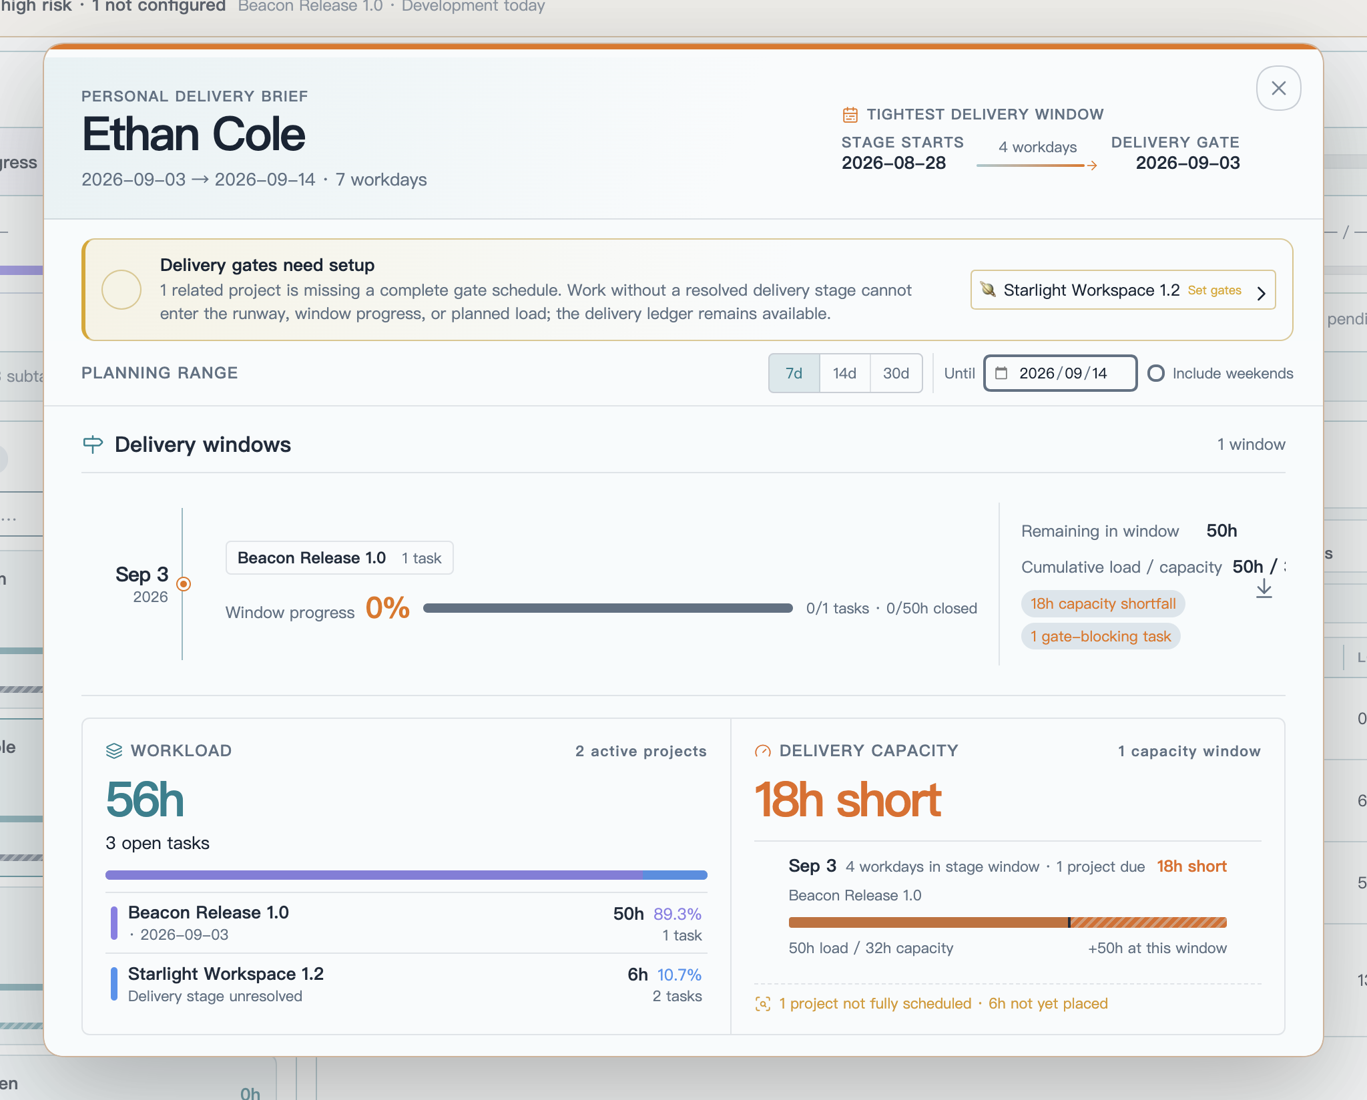Click the circle icon in the gates setup banner

(121, 290)
